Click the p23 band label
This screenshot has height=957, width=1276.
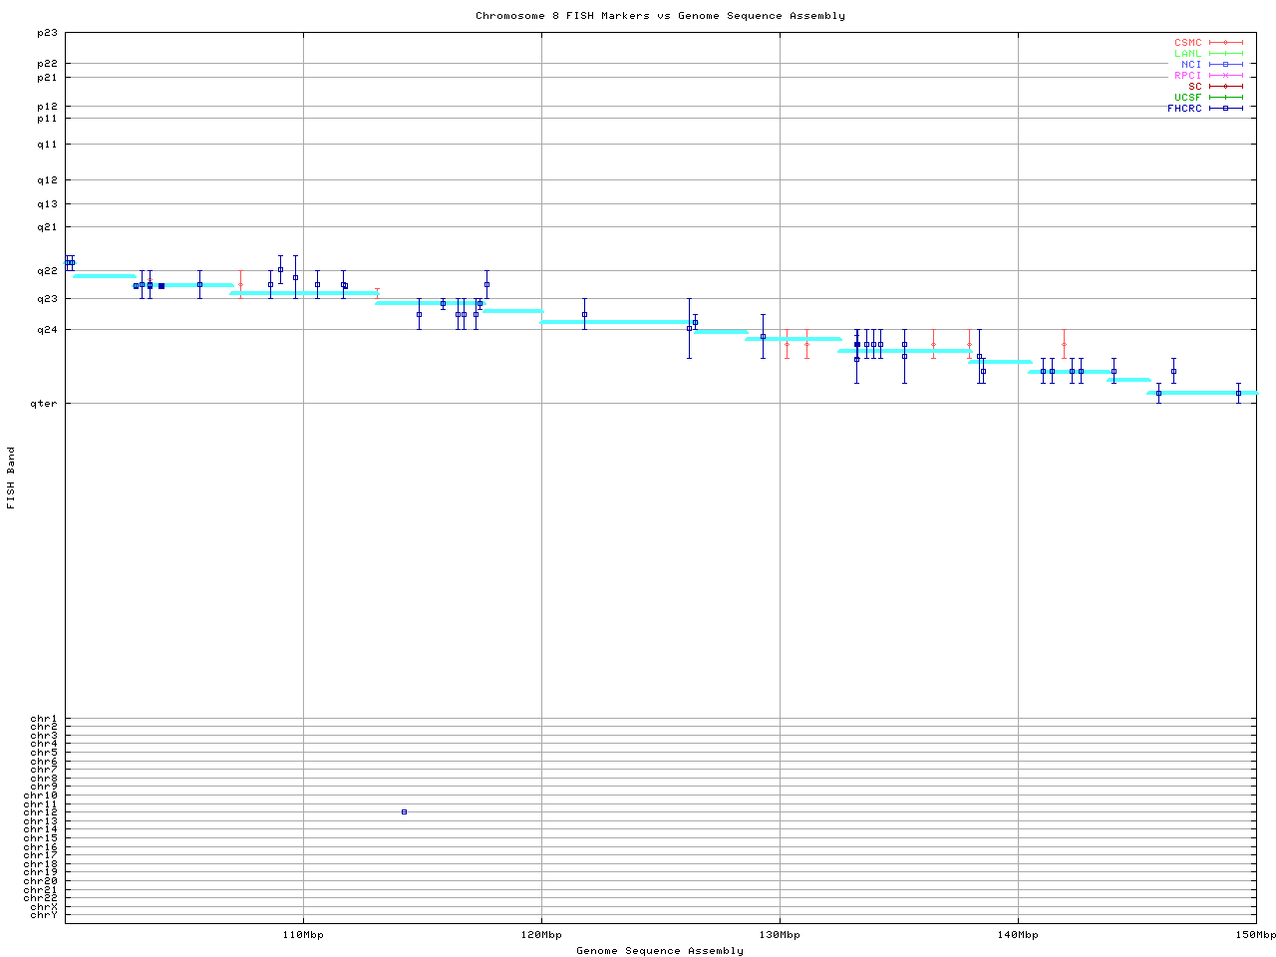pos(47,33)
